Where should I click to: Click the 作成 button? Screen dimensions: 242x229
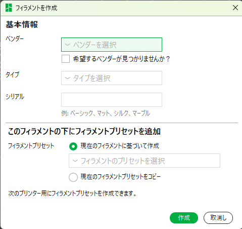click(184, 218)
